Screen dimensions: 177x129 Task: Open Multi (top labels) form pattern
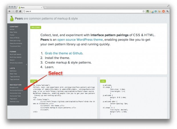(x=15, y=57)
